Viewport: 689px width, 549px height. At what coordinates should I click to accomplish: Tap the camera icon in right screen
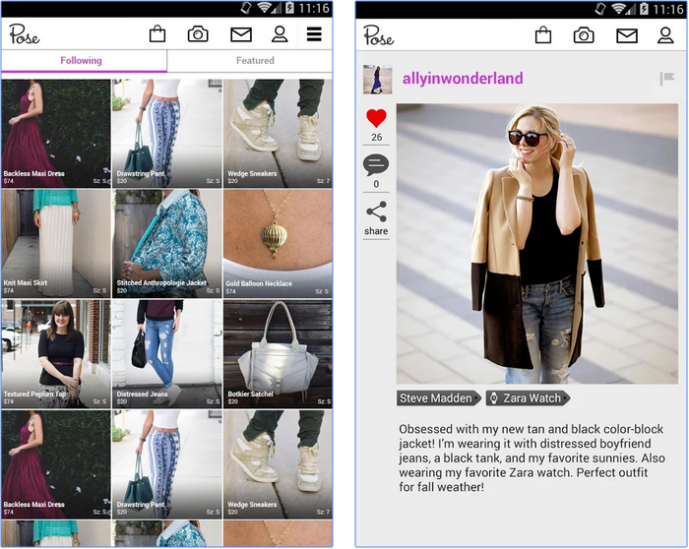point(584,35)
